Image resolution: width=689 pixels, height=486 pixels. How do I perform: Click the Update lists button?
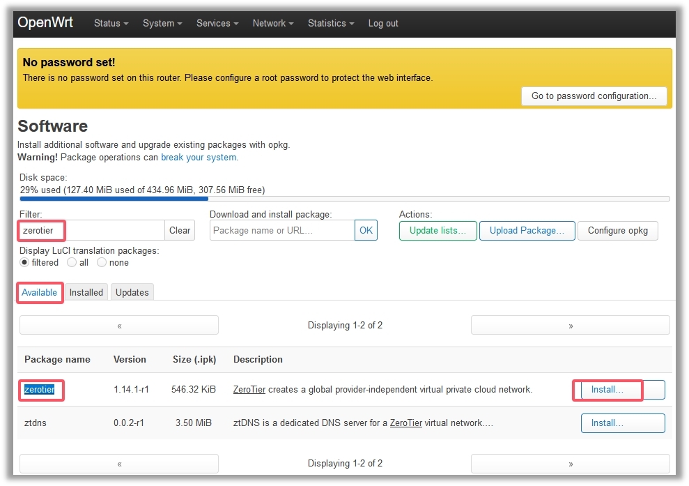438,231
